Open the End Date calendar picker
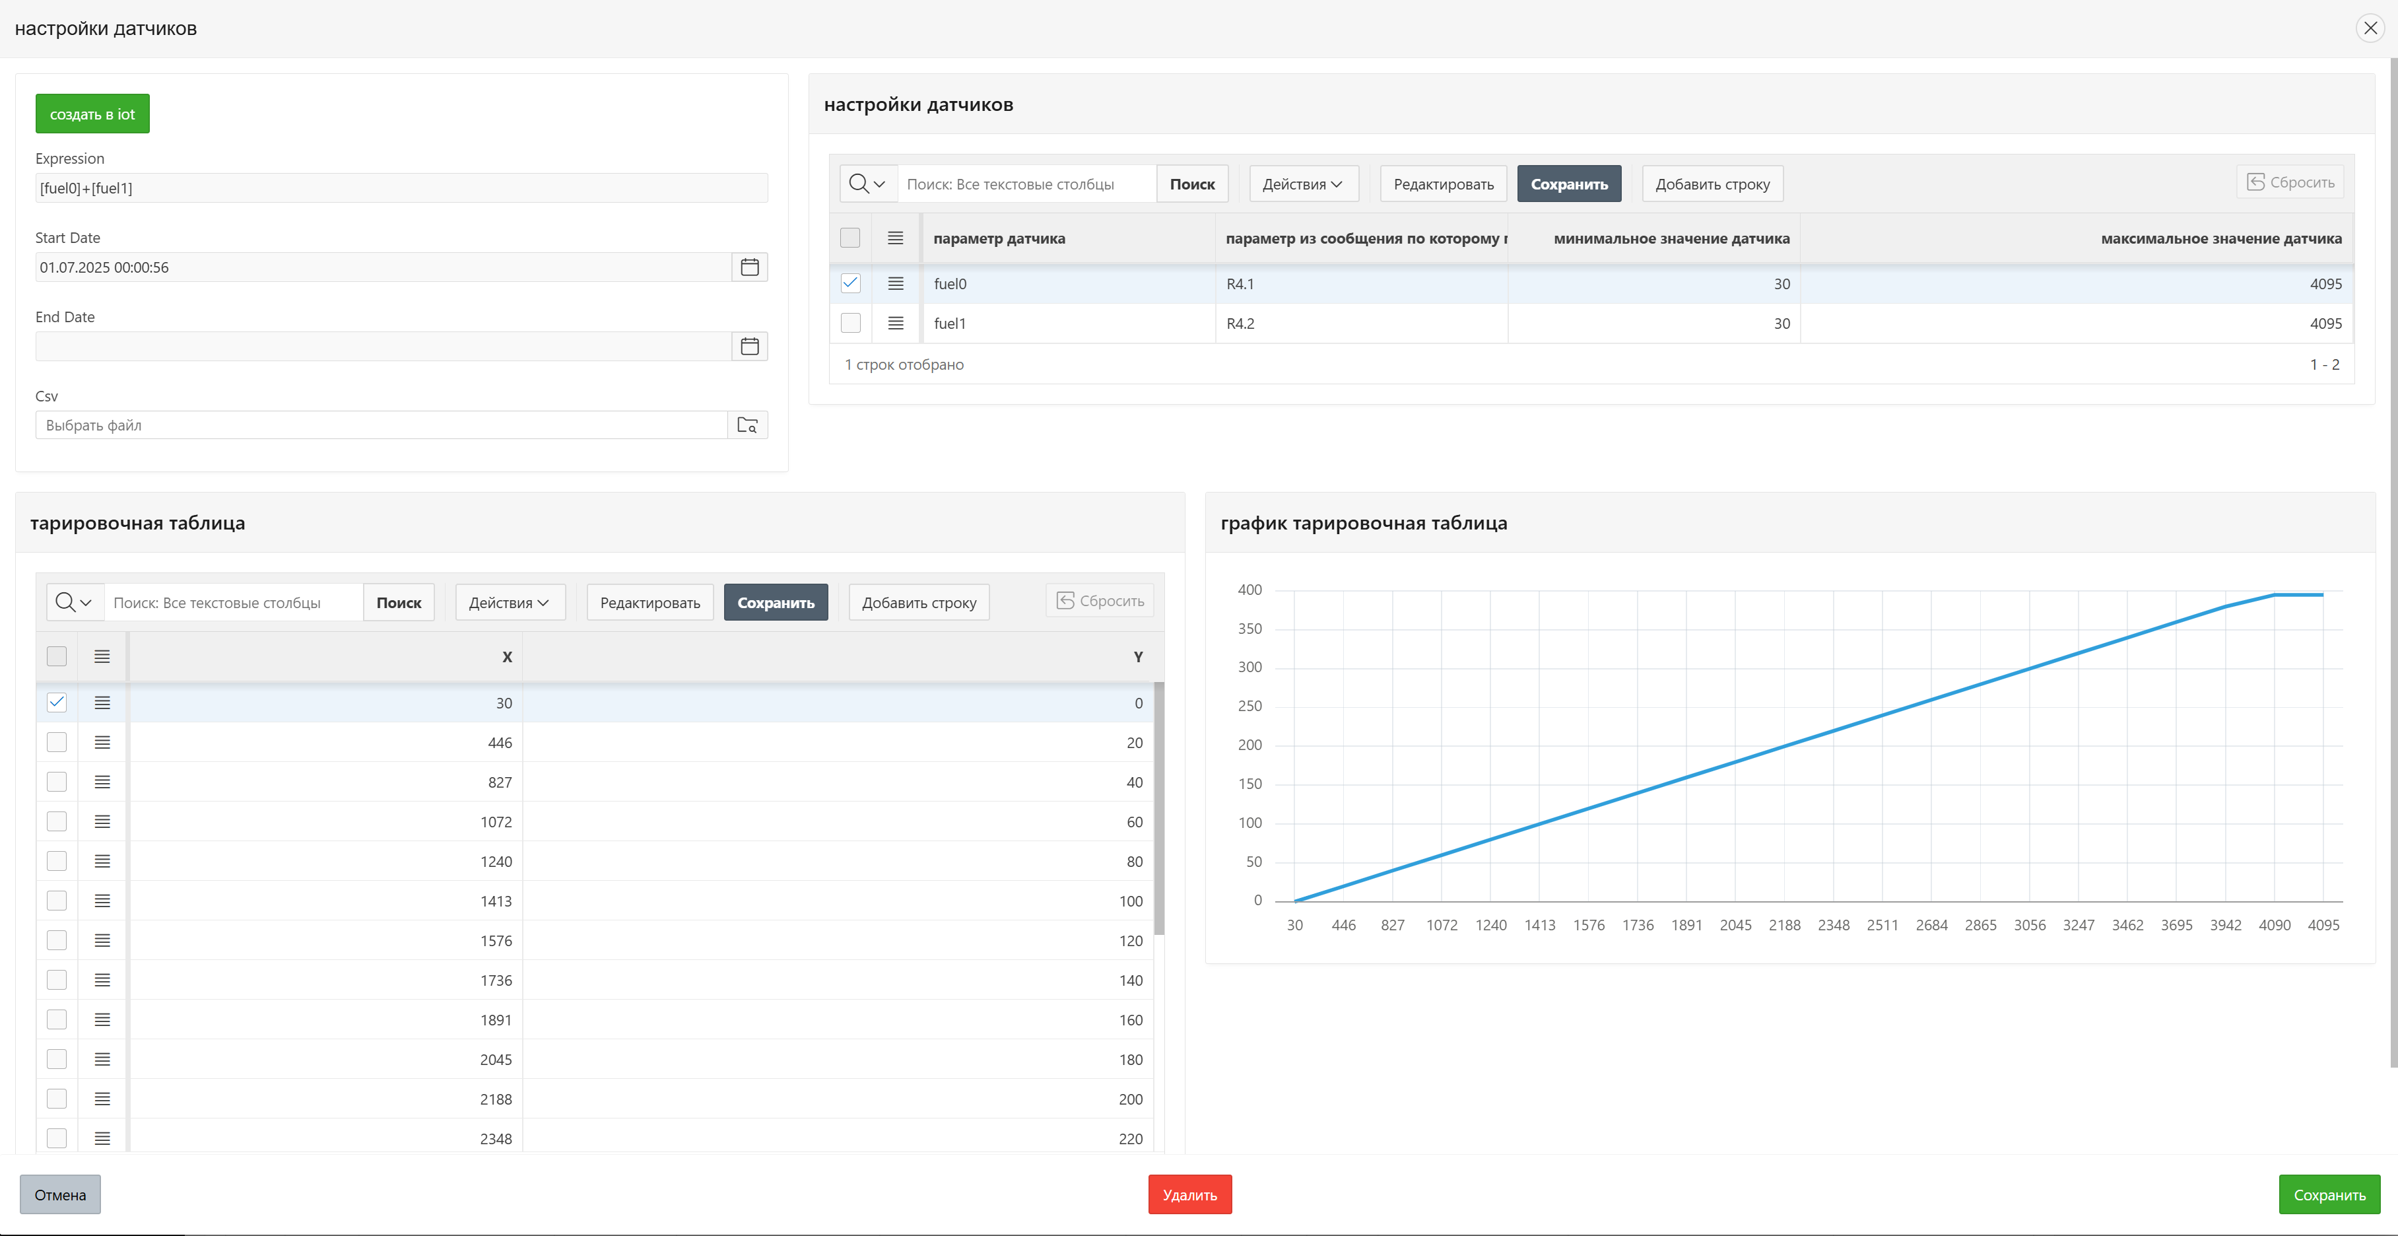Screen dimensions: 2398x1236 749,347
